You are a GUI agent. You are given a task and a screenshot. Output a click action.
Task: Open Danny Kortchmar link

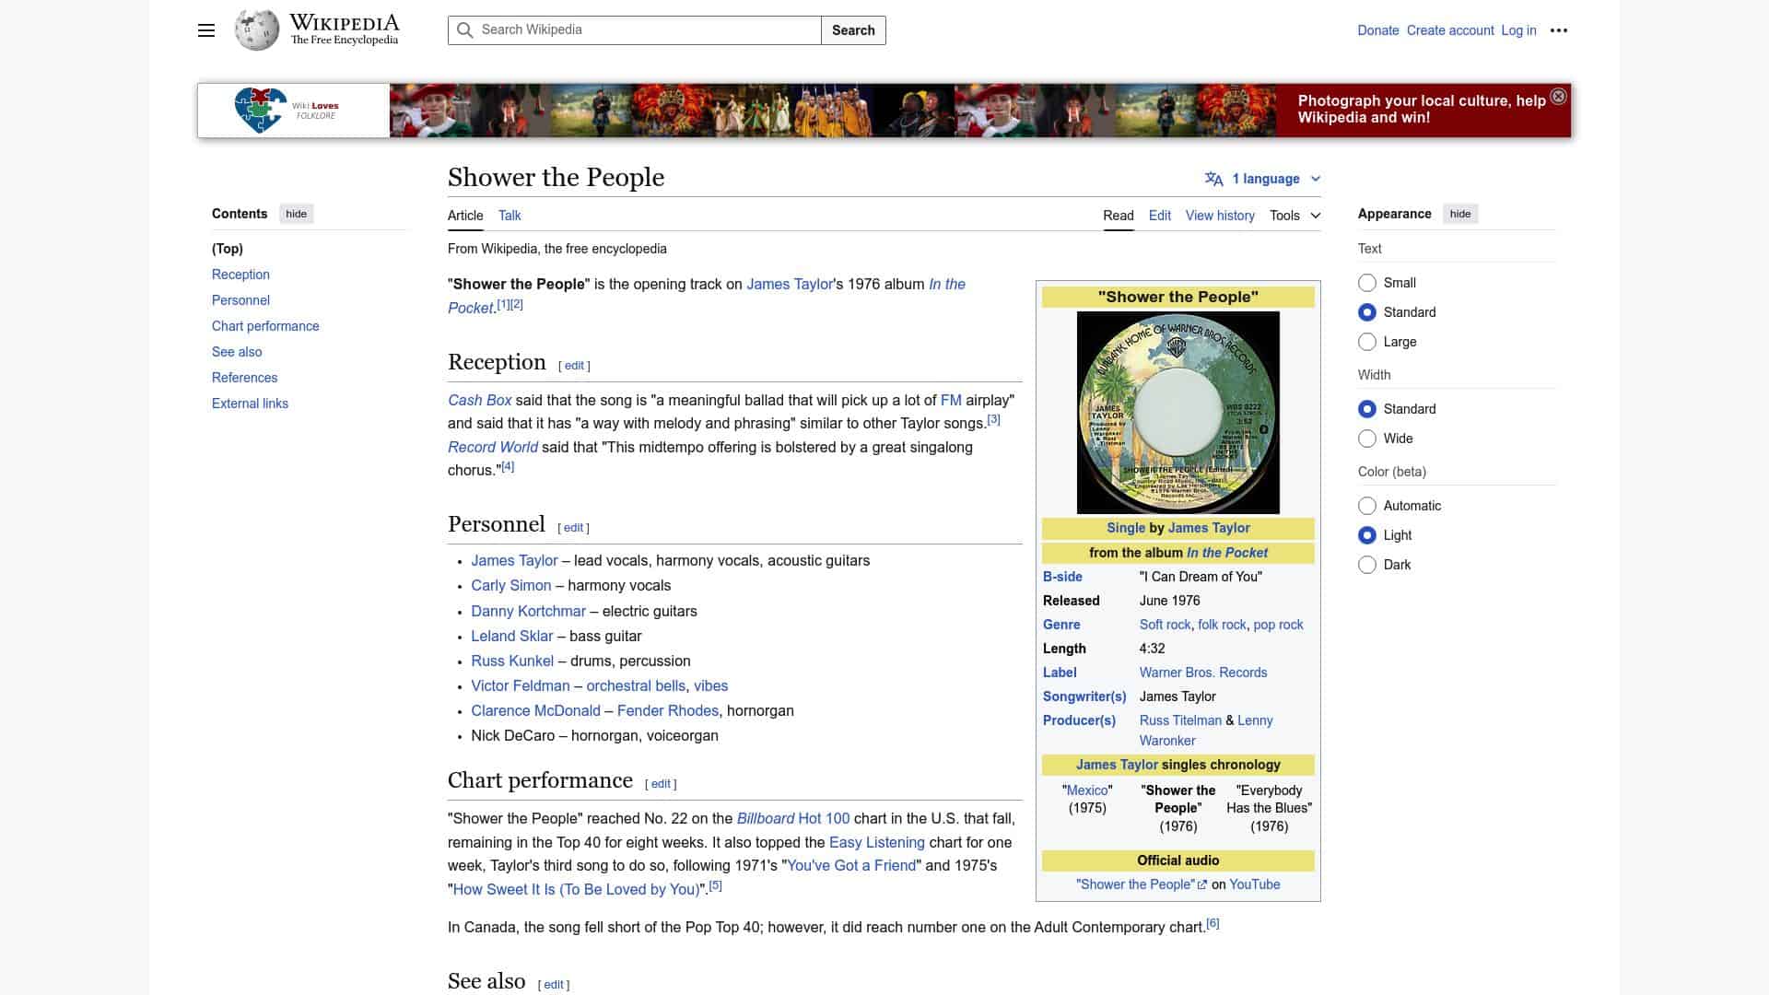(528, 611)
